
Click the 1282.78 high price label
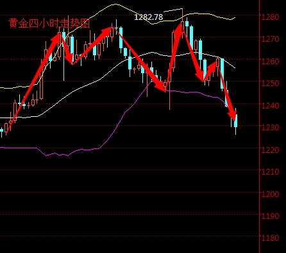(149, 17)
